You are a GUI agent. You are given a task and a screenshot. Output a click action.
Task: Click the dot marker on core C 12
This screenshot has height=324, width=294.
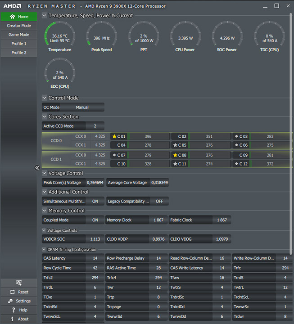pos(236,164)
